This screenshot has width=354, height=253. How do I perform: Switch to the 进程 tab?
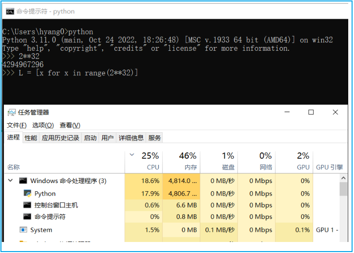[x=13, y=137]
